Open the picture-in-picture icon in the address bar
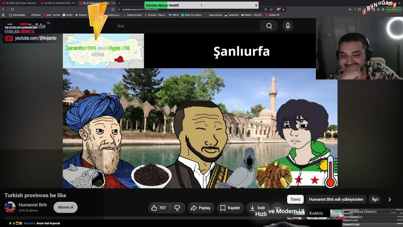 (271, 9)
